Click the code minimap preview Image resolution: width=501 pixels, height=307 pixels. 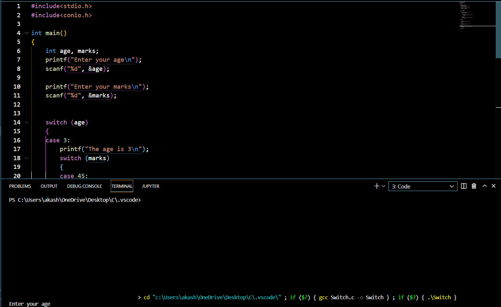tap(477, 16)
